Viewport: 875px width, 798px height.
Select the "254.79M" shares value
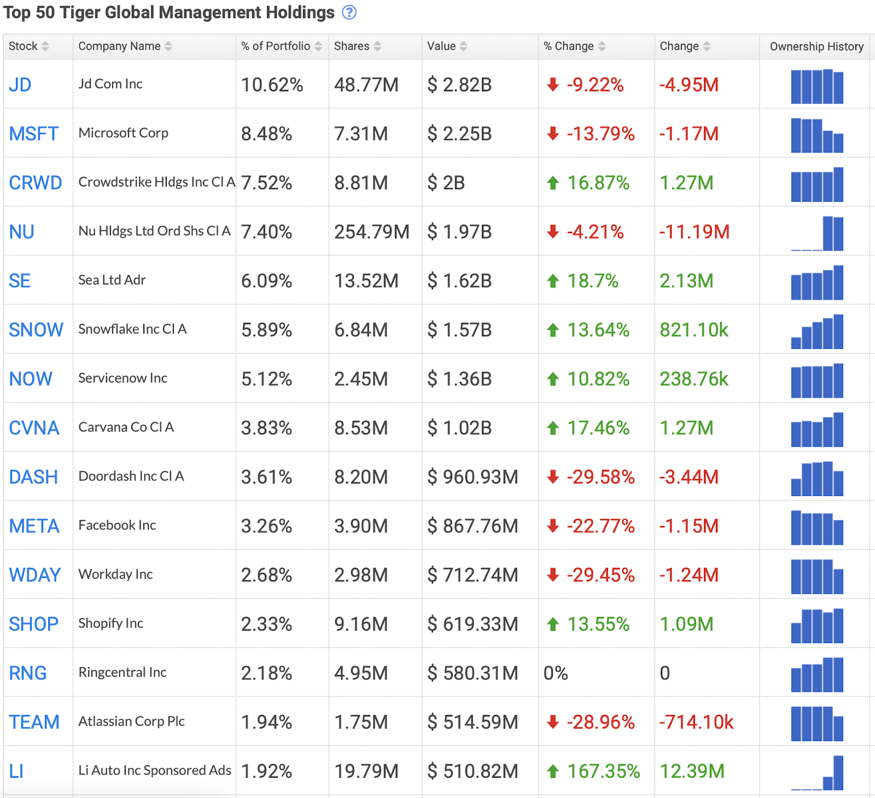pyautogui.click(x=372, y=232)
